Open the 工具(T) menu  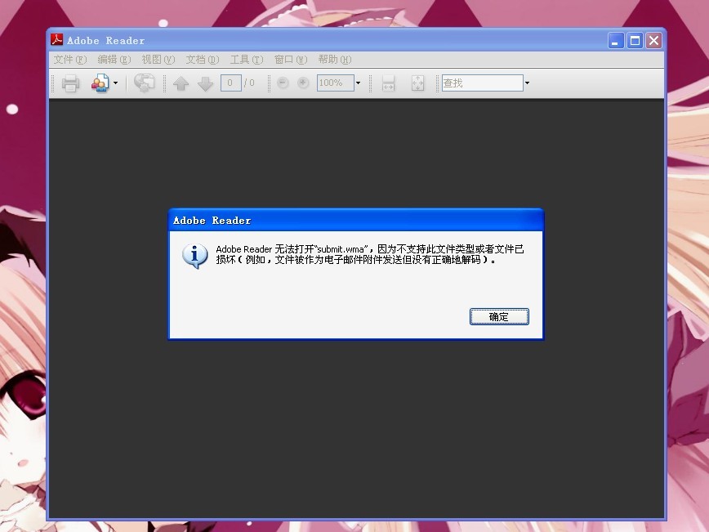point(247,60)
